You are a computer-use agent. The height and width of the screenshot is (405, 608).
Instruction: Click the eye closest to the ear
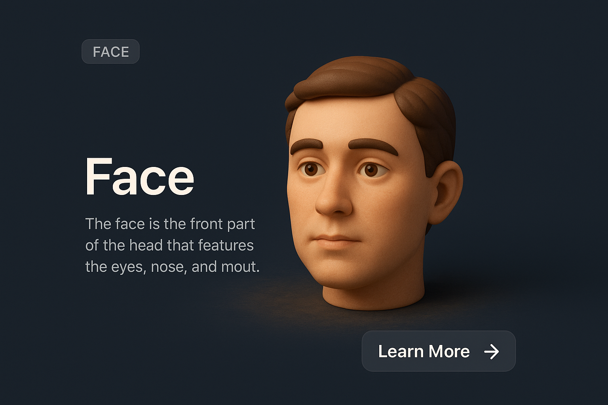371,170
